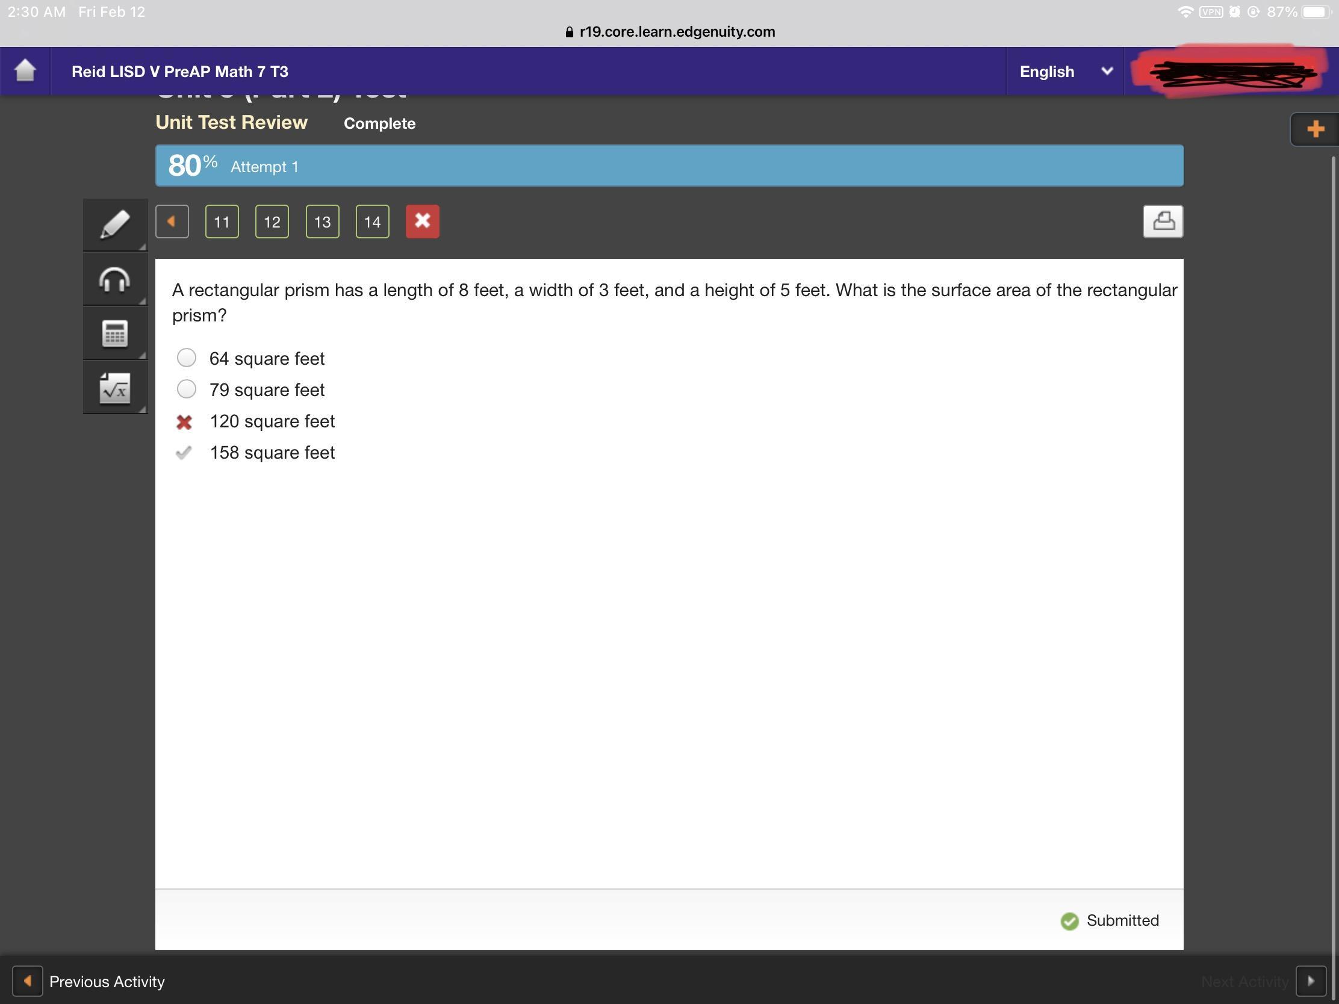Image resolution: width=1339 pixels, height=1004 pixels.
Task: Expand the highlighter tool corner arrow
Action: [142, 246]
